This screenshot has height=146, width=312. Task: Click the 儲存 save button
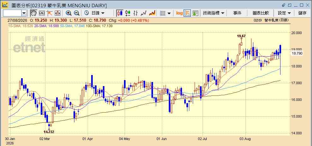302,13
